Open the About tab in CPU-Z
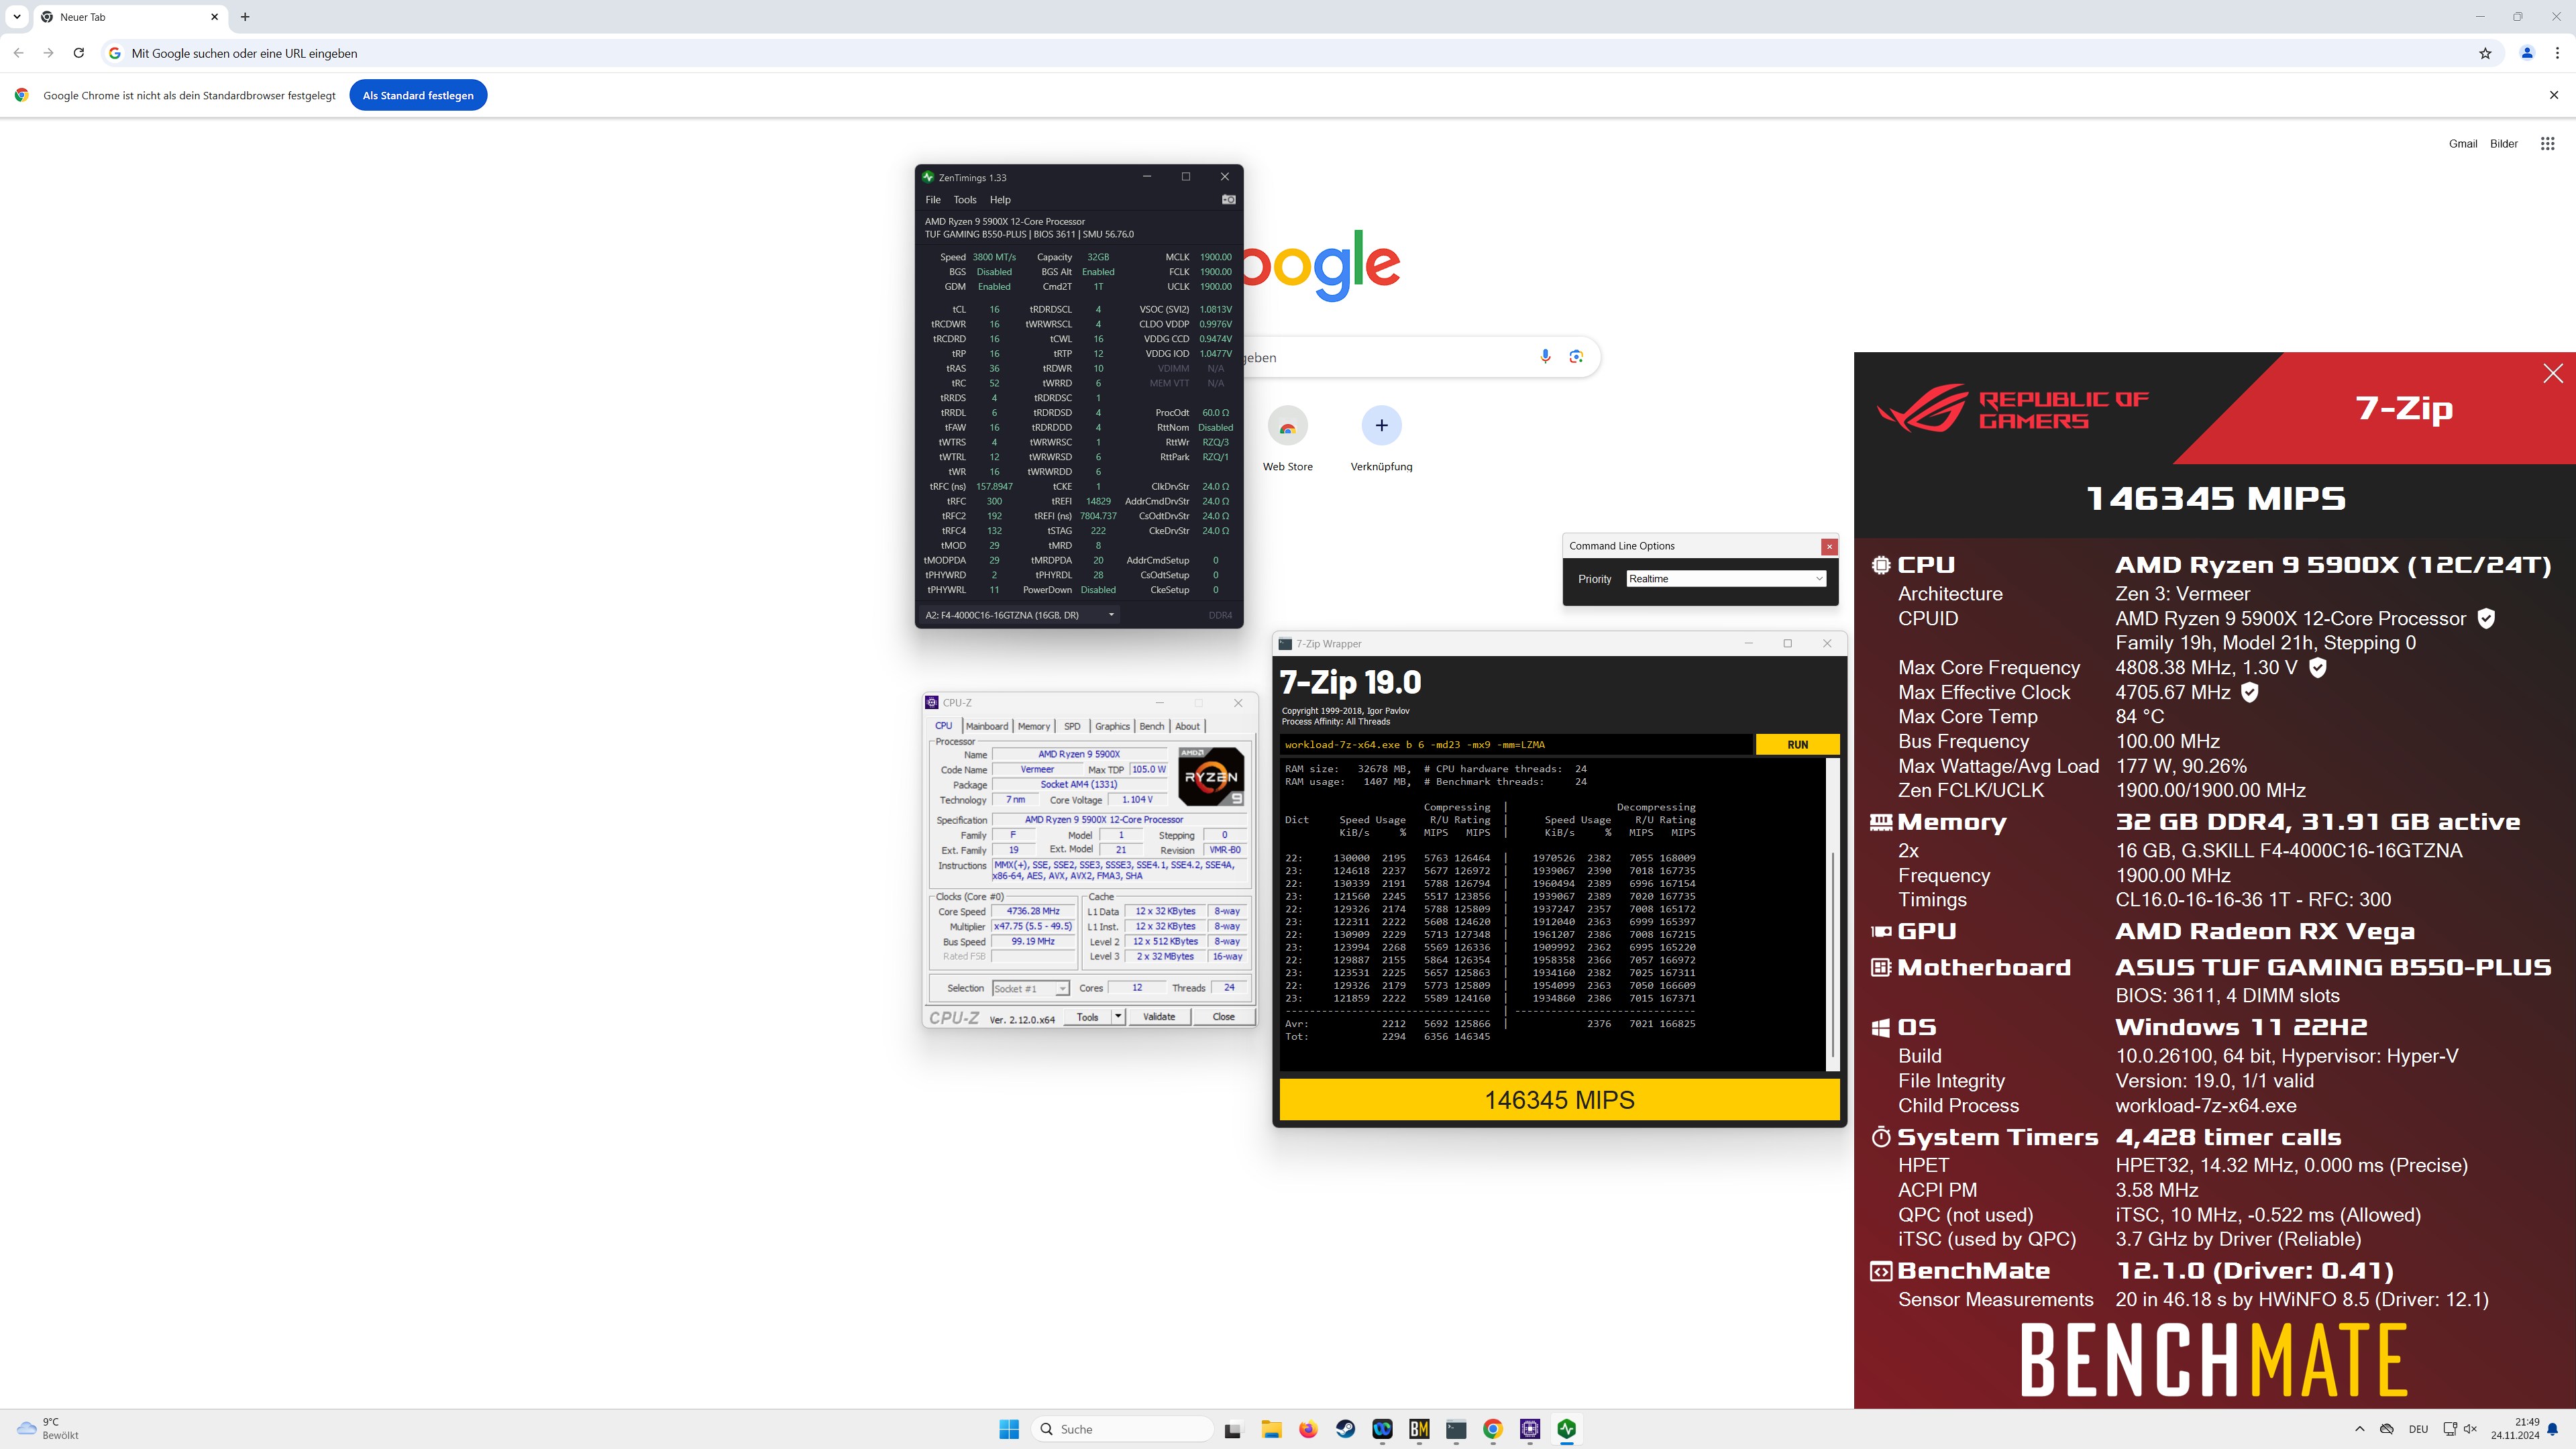The width and height of the screenshot is (2576, 1449). (x=1187, y=726)
